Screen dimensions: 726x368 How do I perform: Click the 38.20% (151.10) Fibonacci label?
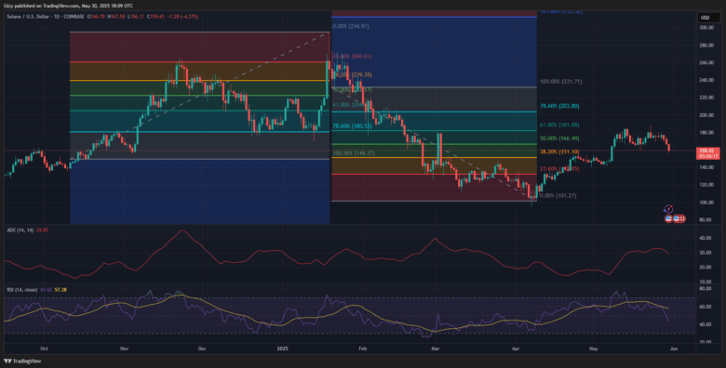[559, 151]
